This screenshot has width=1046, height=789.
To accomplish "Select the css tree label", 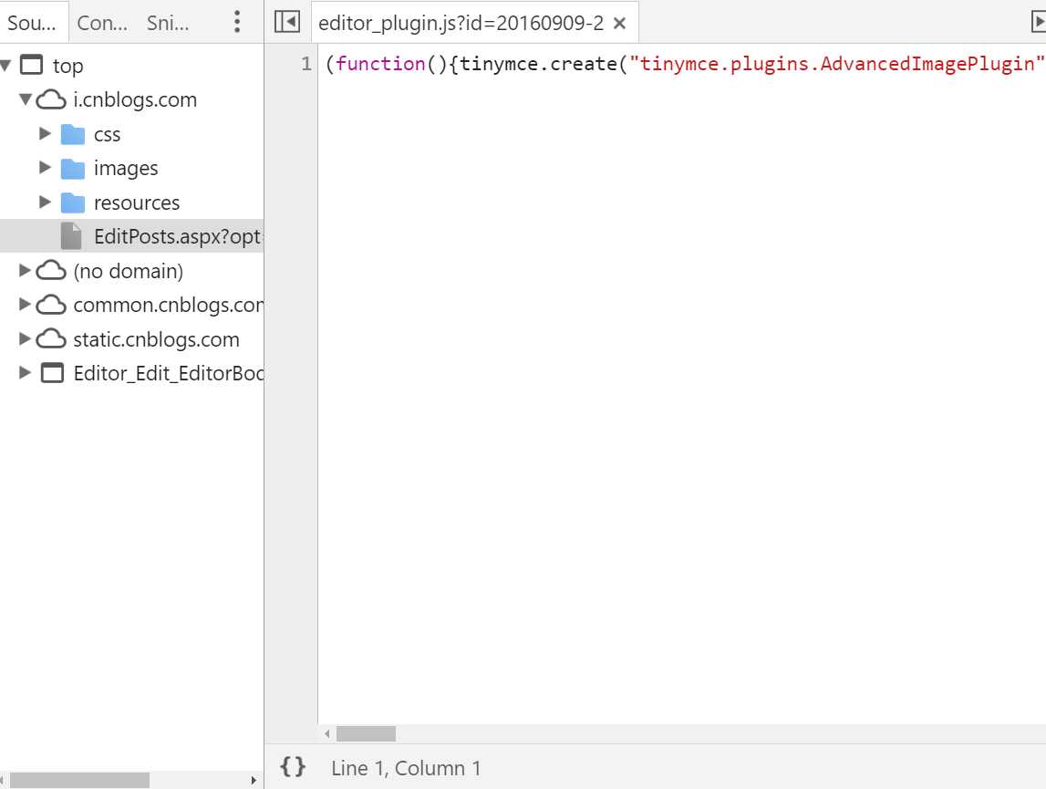I will coord(107,135).
